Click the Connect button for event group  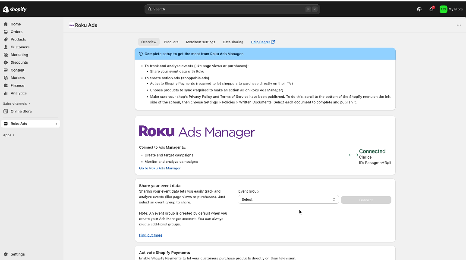pyautogui.click(x=366, y=200)
